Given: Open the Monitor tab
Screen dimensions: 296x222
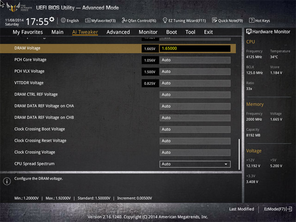Looking at the screenshot, I should (x=148, y=32).
